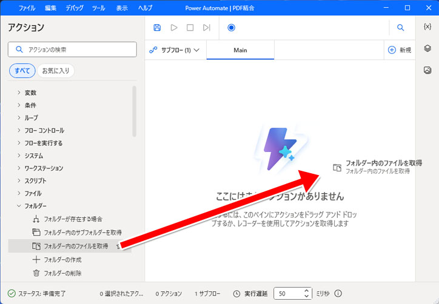Collapse the フォルダー action group
The image size is (439, 304).
(x=35, y=206)
